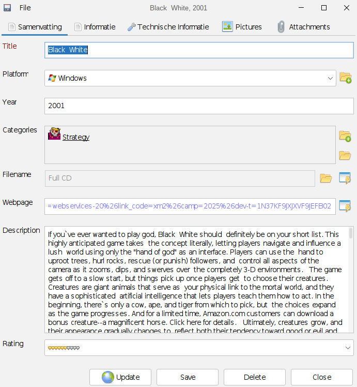This screenshot has height=387, width=357.
Task: Click the rating hearts indicator
Action: coord(64,348)
